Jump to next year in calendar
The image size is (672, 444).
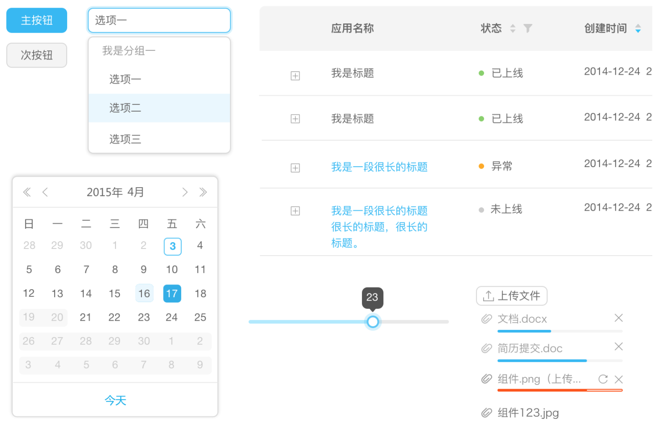(x=203, y=192)
